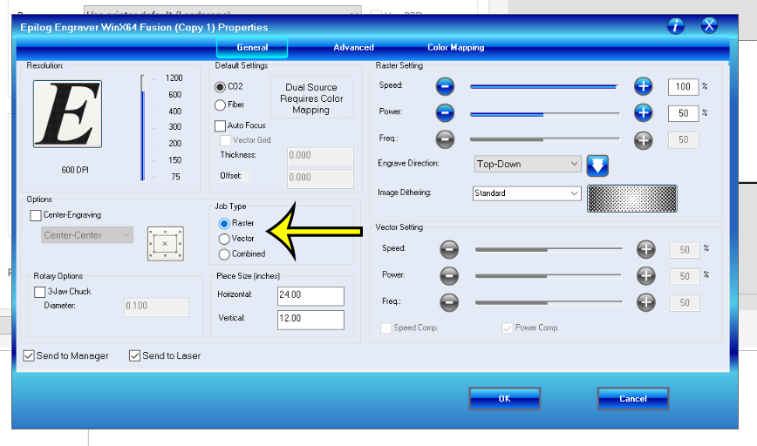Click the Vertical piece size field

click(310, 320)
